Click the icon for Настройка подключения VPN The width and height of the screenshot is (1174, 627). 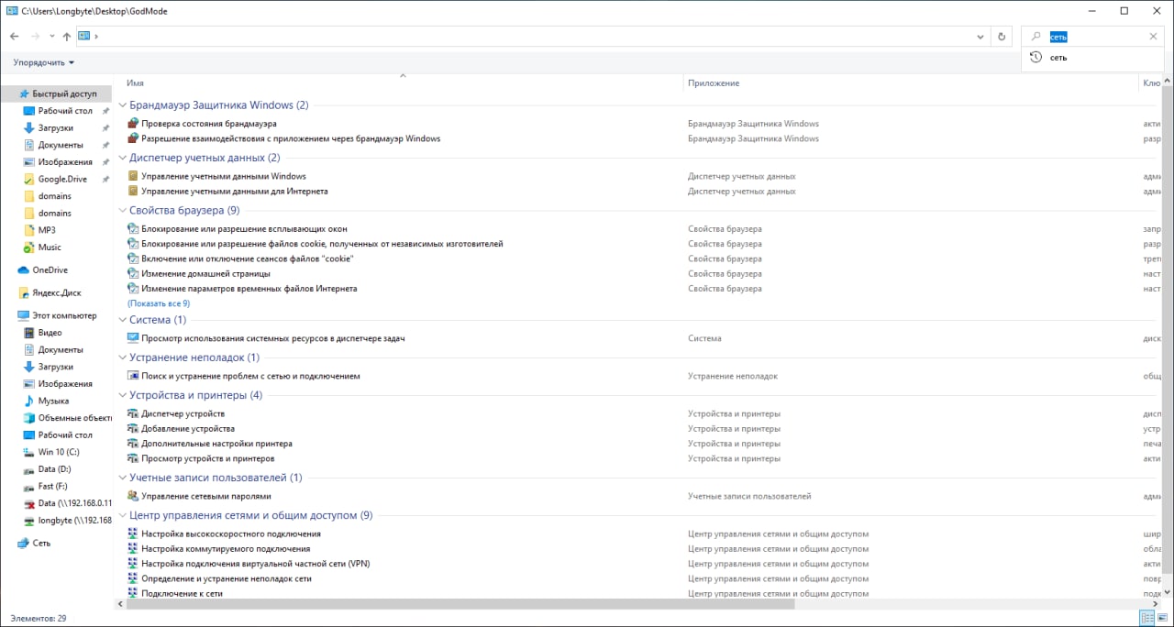click(x=133, y=564)
